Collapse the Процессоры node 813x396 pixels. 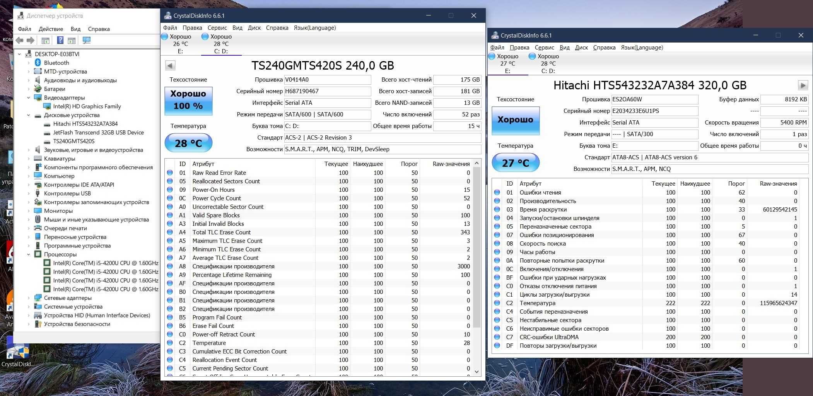pyautogui.click(x=29, y=254)
